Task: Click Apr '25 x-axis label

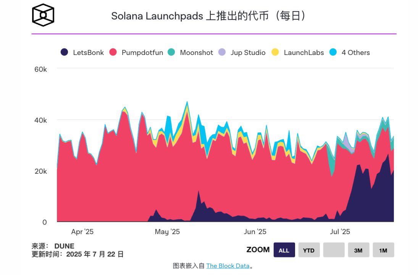Action: pos(82,231)
